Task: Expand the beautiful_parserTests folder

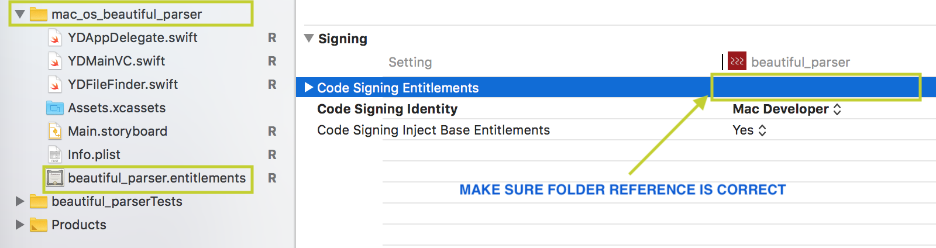Action: (x=20, y=201)
